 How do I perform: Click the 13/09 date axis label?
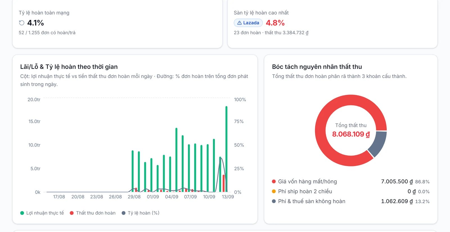pyautogui.click(x=228, y=197)
